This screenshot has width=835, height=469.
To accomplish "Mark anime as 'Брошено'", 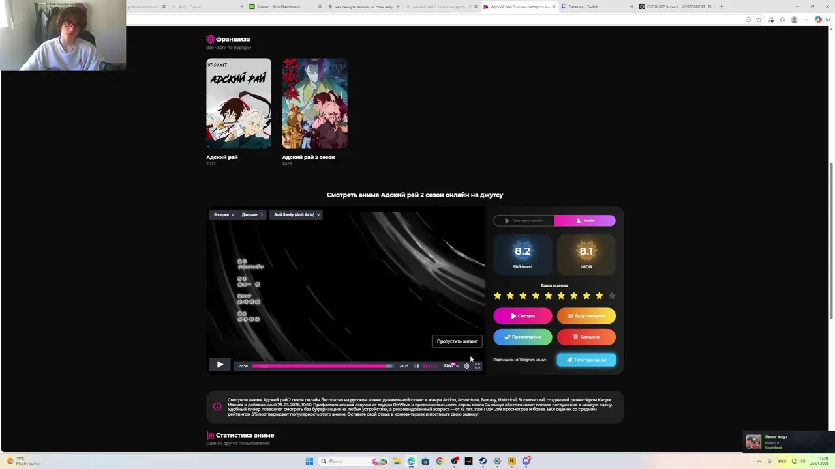I will (586, 337).
